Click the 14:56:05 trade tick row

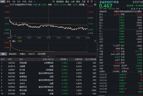pos(121,83)
